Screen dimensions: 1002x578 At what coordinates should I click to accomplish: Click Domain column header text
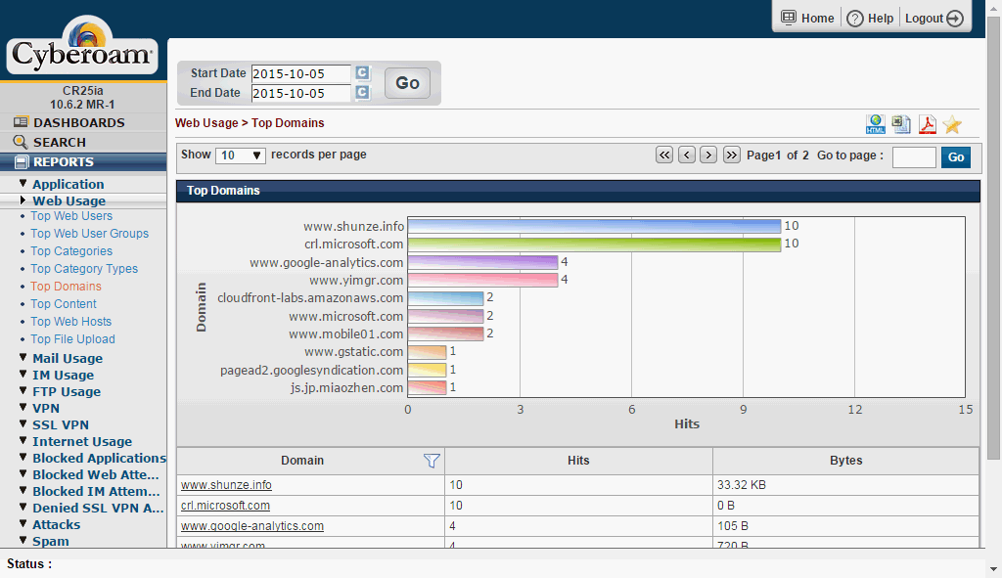(x=302, y=461)
